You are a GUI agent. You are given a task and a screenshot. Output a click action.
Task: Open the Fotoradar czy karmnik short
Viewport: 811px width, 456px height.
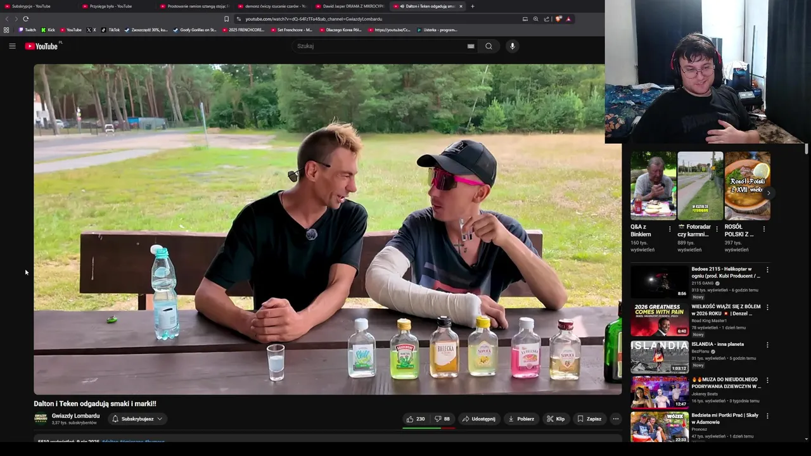click(700, 186)
